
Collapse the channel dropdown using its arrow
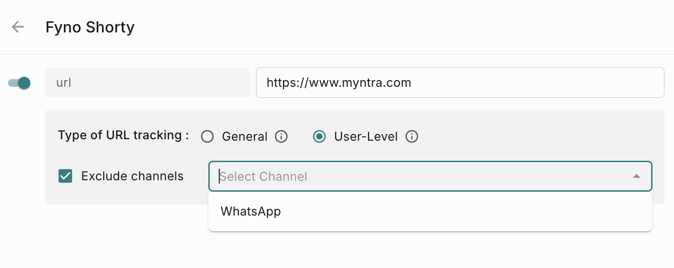[x=636, y=176]
